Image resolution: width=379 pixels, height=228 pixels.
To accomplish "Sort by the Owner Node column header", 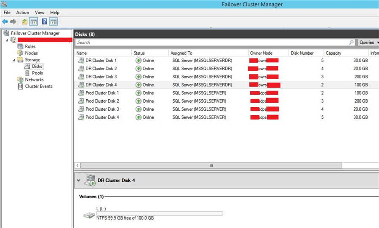I will pyautogui.click(x=268, y=53).
